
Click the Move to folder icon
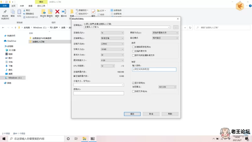click(43, 12)
